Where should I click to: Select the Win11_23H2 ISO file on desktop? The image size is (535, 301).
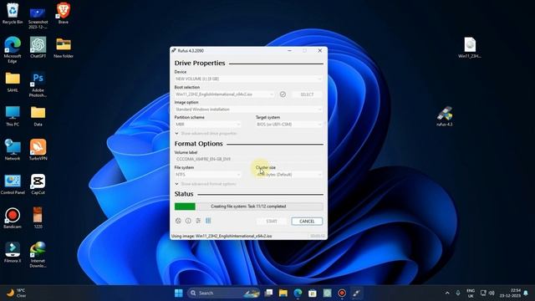(x=470, y=48)
